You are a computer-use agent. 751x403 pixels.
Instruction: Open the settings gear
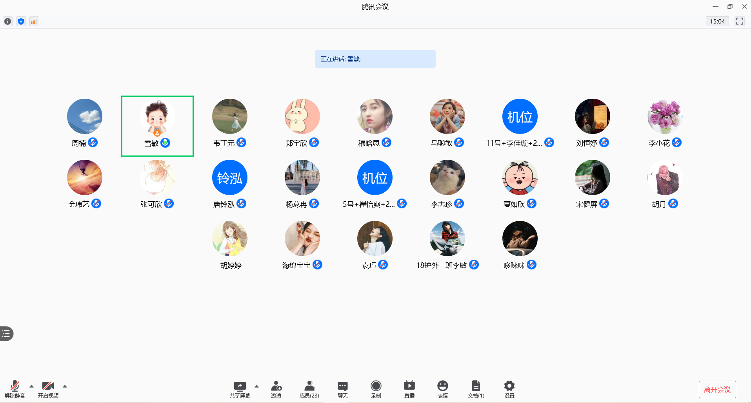[509, 389]
